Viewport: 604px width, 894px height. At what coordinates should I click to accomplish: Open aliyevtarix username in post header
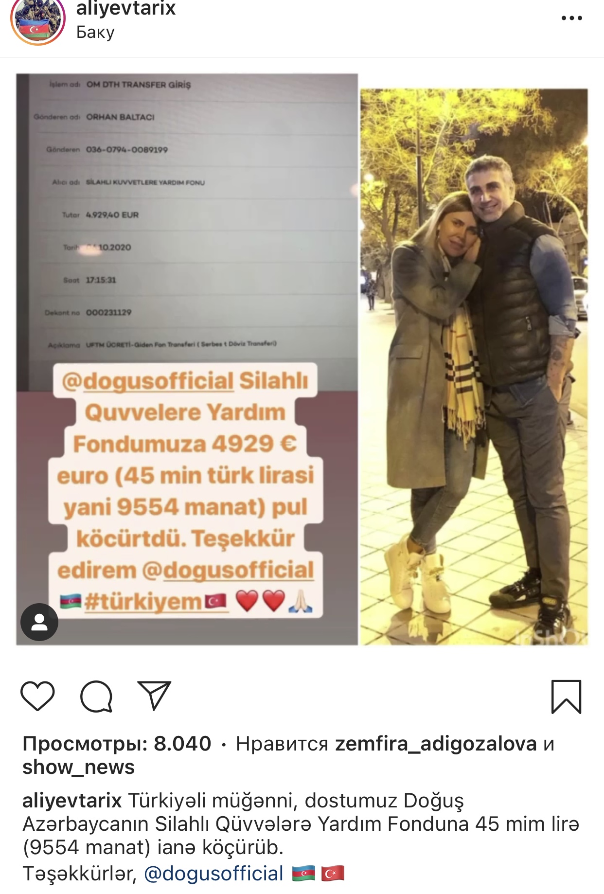[125, 9]
